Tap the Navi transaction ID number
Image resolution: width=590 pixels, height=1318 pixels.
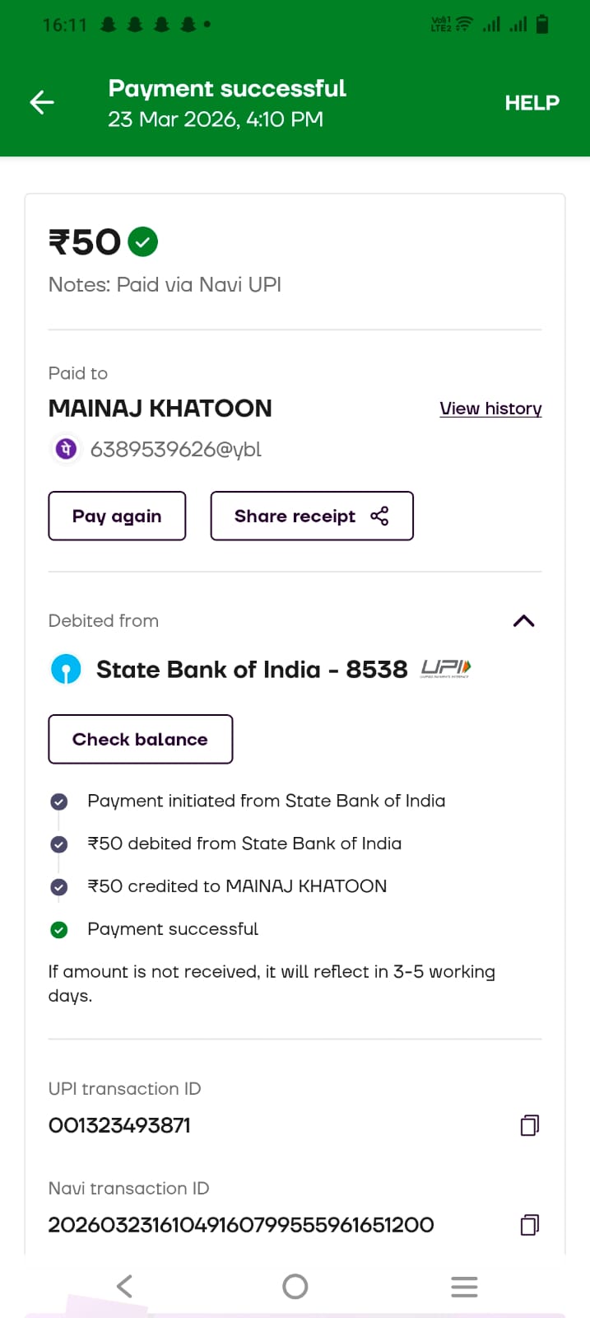point(241,1225)
